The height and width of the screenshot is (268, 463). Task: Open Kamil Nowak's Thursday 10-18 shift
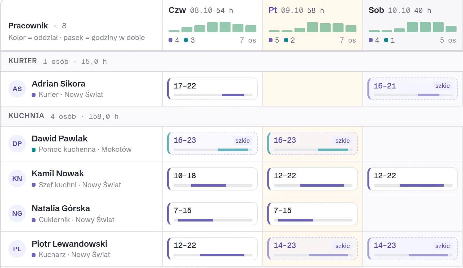pos(212,179)
